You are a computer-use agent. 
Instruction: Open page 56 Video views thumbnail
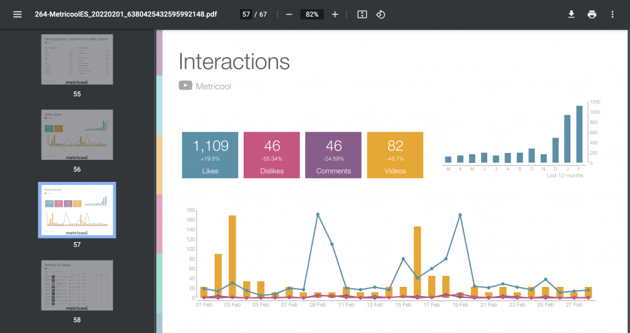click(x=77, y=135)
